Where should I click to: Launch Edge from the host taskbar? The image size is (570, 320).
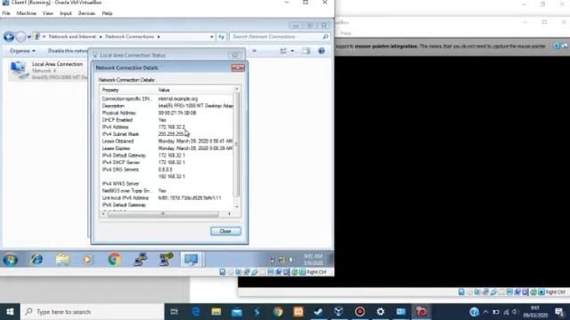coord(196,312)
